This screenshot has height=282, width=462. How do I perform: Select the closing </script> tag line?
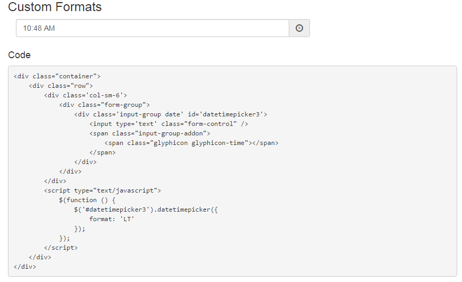[x=61, y=248]
